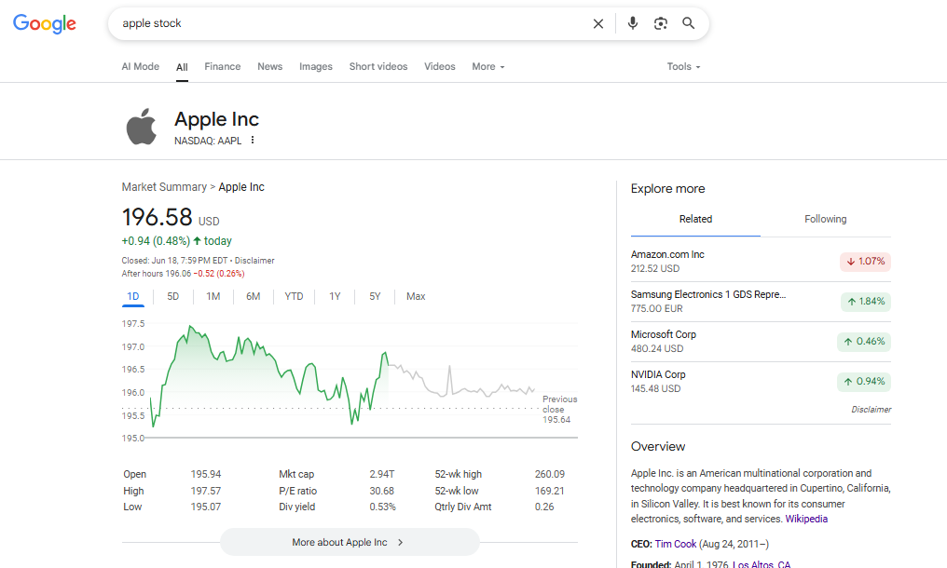This screenshot has height=568, width=947.
Task: Click the Low price 195.07
Action: (x=206, y=507)
